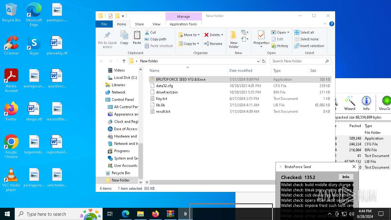
Task: Switch to the View tab
Action: 156,24
